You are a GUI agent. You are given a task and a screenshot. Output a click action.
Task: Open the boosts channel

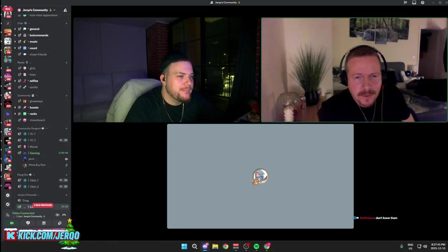(42, 107)
